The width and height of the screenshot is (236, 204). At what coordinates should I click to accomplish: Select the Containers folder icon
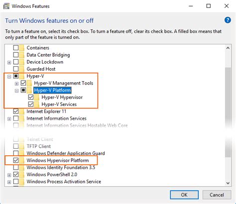click(22, 48)
